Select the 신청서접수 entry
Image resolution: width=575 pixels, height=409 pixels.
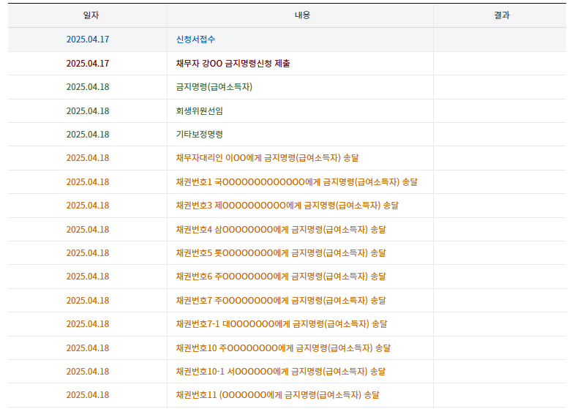tap(195, 40)
